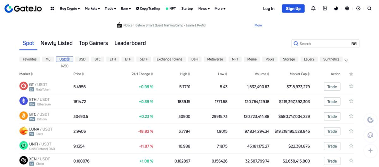Open the More notice link
The height and width of the screenshot is (167, 379).
pos(258,25)
